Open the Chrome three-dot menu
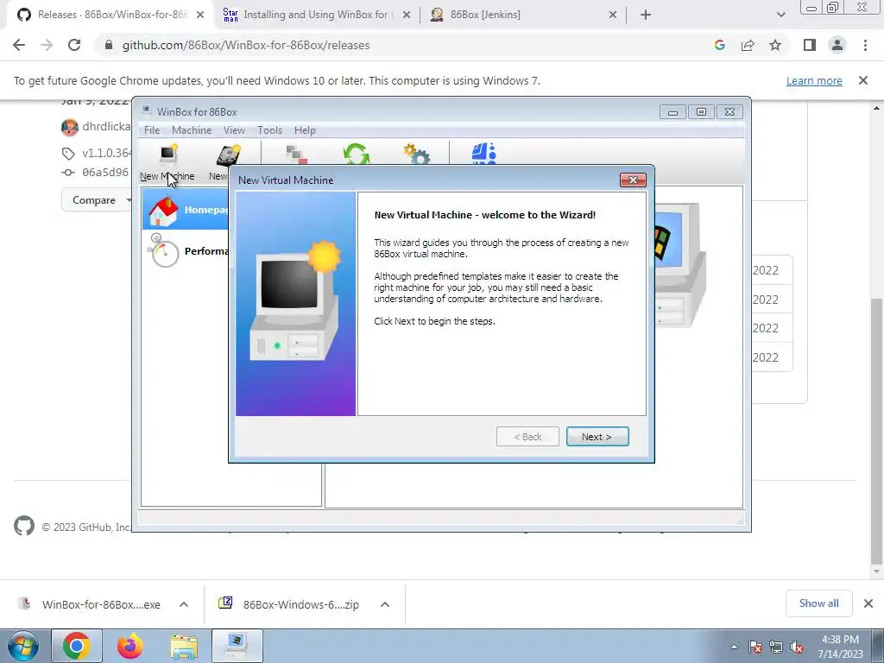 tap(865, 45)
